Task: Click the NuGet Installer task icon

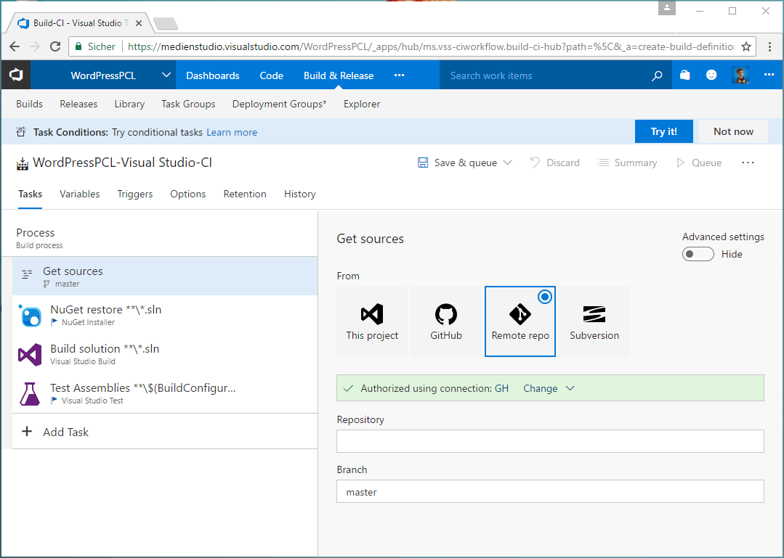Action: [31, 316]
